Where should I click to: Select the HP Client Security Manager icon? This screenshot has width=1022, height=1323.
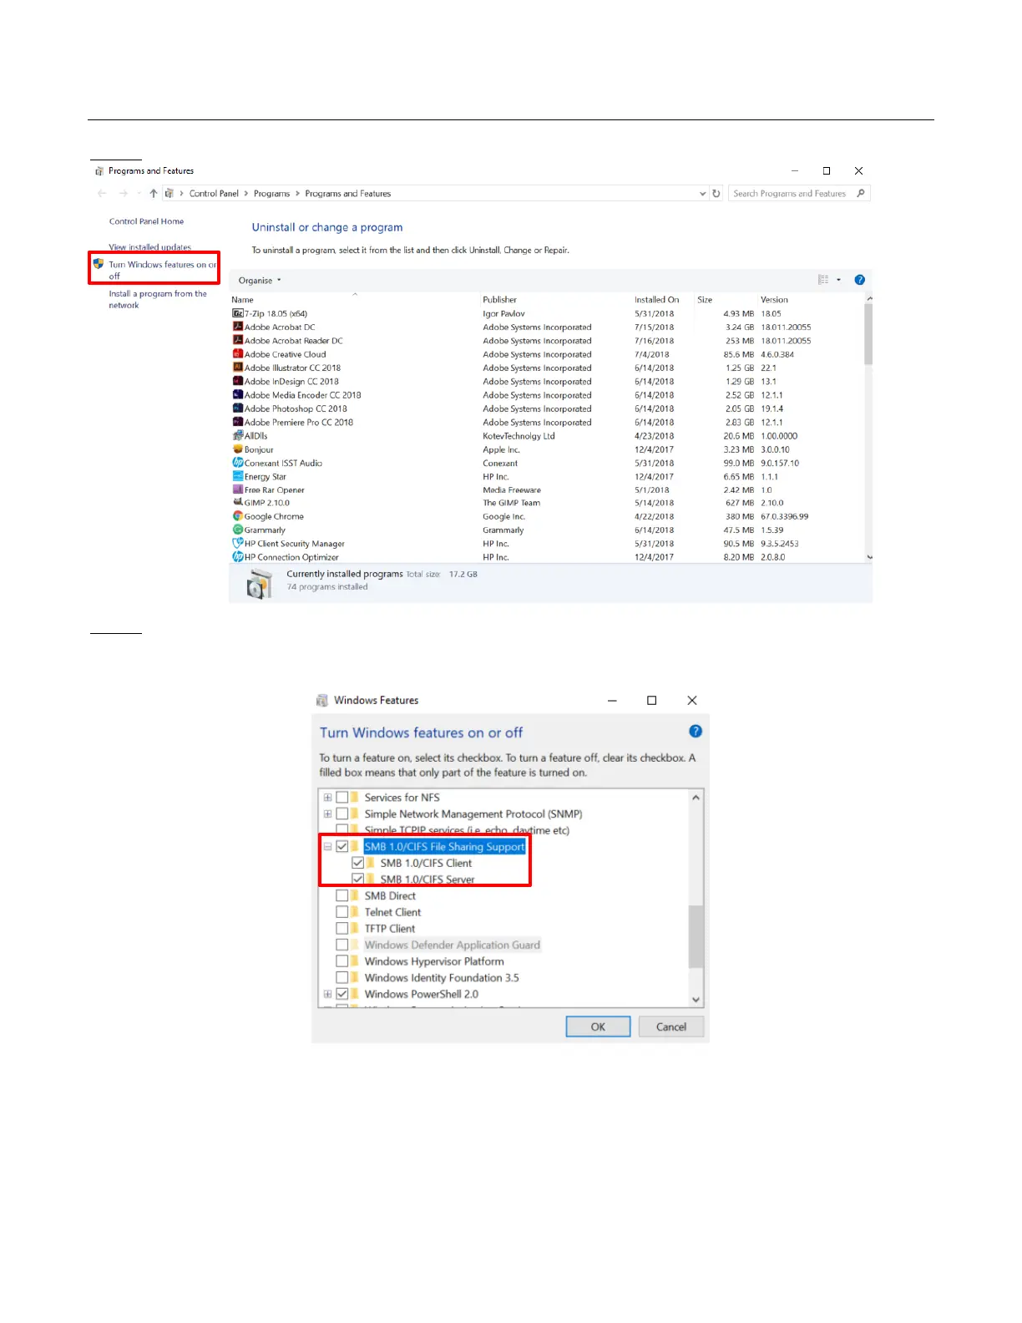(238, 544)
